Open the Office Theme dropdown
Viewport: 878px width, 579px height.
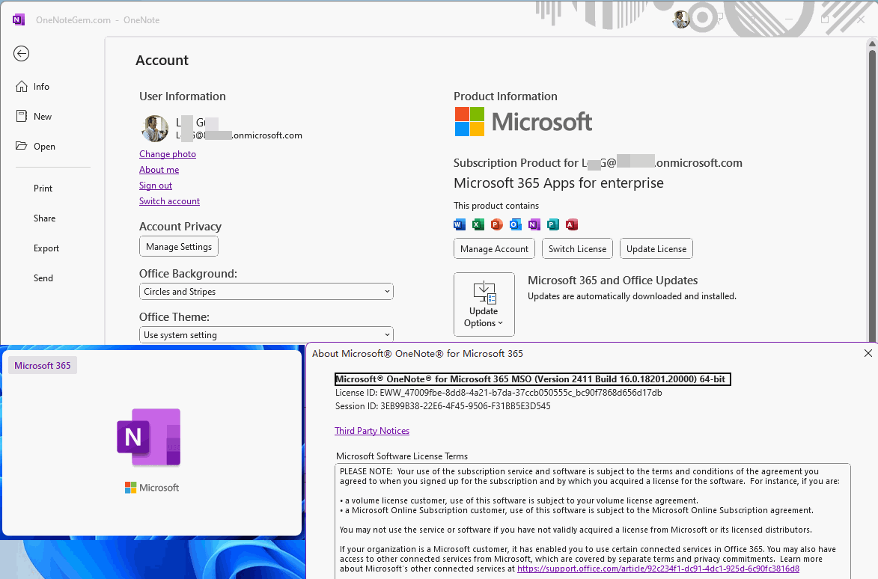pos(266,335)
